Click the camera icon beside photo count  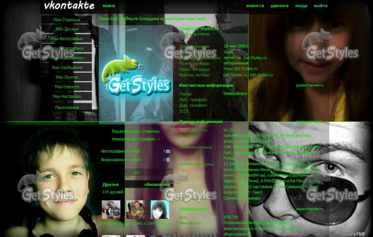point(168,151)
